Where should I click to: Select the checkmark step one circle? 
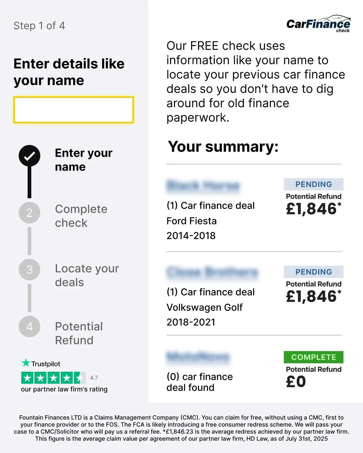point(30,156)
